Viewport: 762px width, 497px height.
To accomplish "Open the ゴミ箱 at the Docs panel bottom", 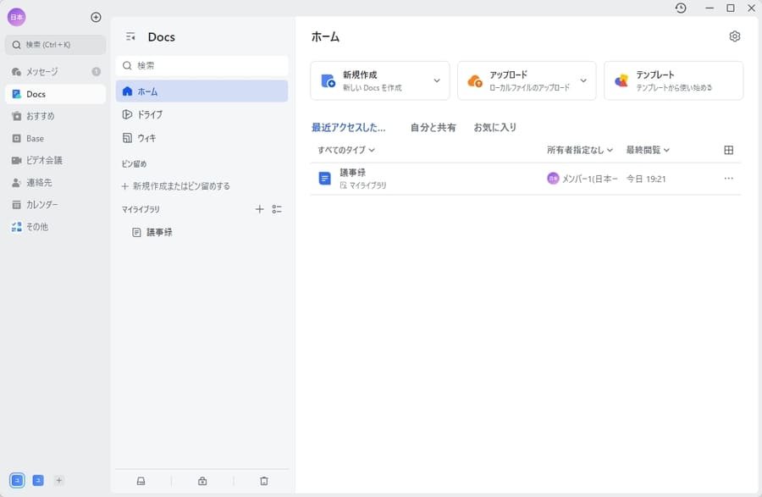I will [x=262, y=480].
